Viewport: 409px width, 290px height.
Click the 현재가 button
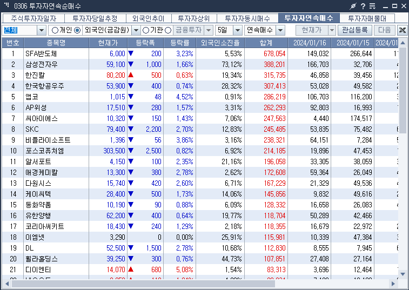(312, 30)
